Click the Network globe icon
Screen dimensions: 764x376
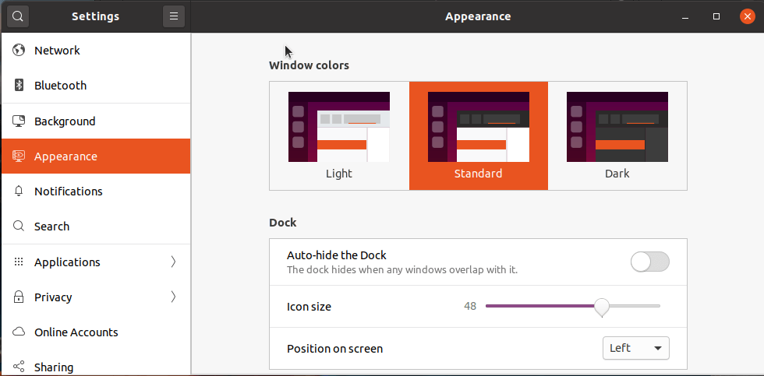(x=19, y=50)
